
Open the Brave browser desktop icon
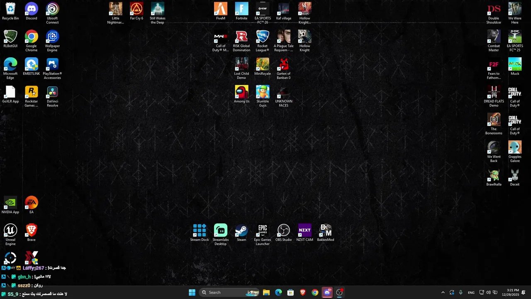(32, 233)
